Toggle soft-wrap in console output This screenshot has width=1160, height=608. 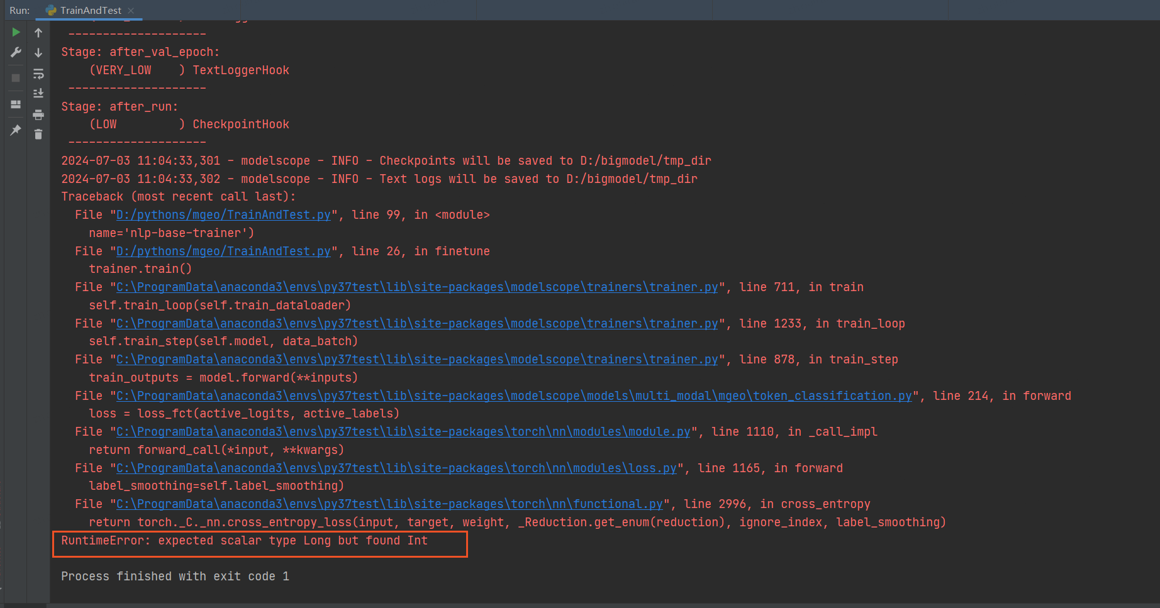point(38,74)
